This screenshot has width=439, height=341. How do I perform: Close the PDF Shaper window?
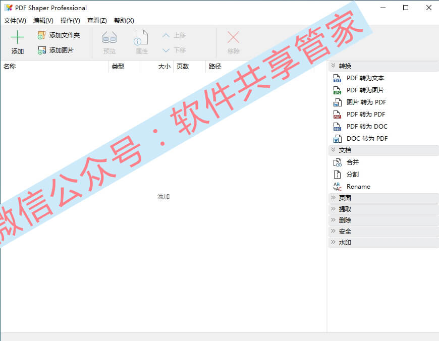click(x=428, y=8)
